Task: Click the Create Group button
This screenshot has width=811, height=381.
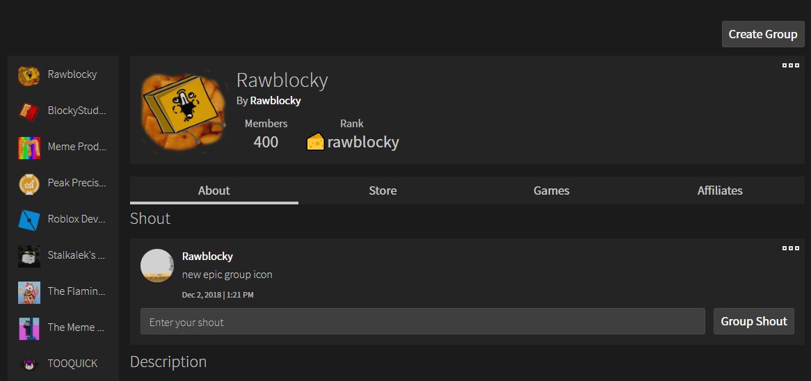Action: point(763,34)
